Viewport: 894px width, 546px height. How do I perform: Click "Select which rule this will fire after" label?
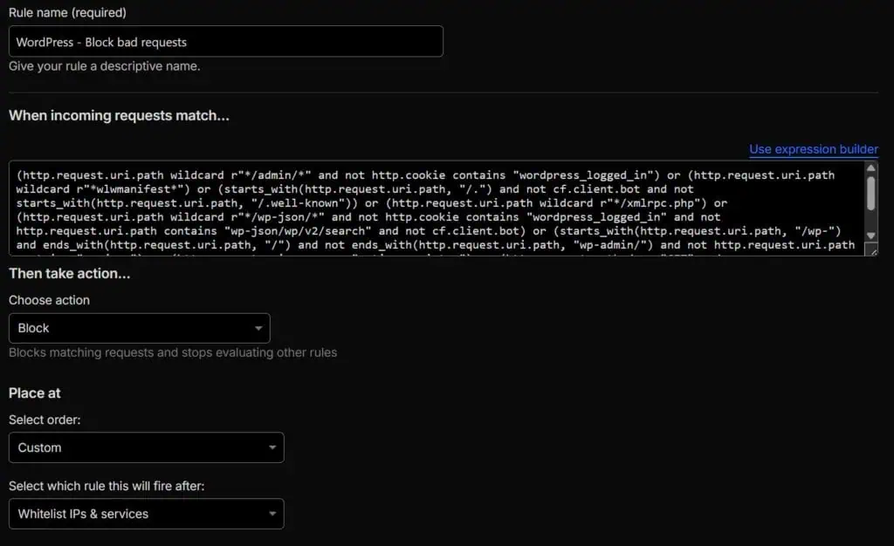pyautogui.click(x=107, y=486)
